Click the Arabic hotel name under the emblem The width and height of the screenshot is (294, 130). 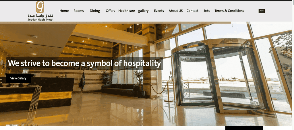[40, 15]
